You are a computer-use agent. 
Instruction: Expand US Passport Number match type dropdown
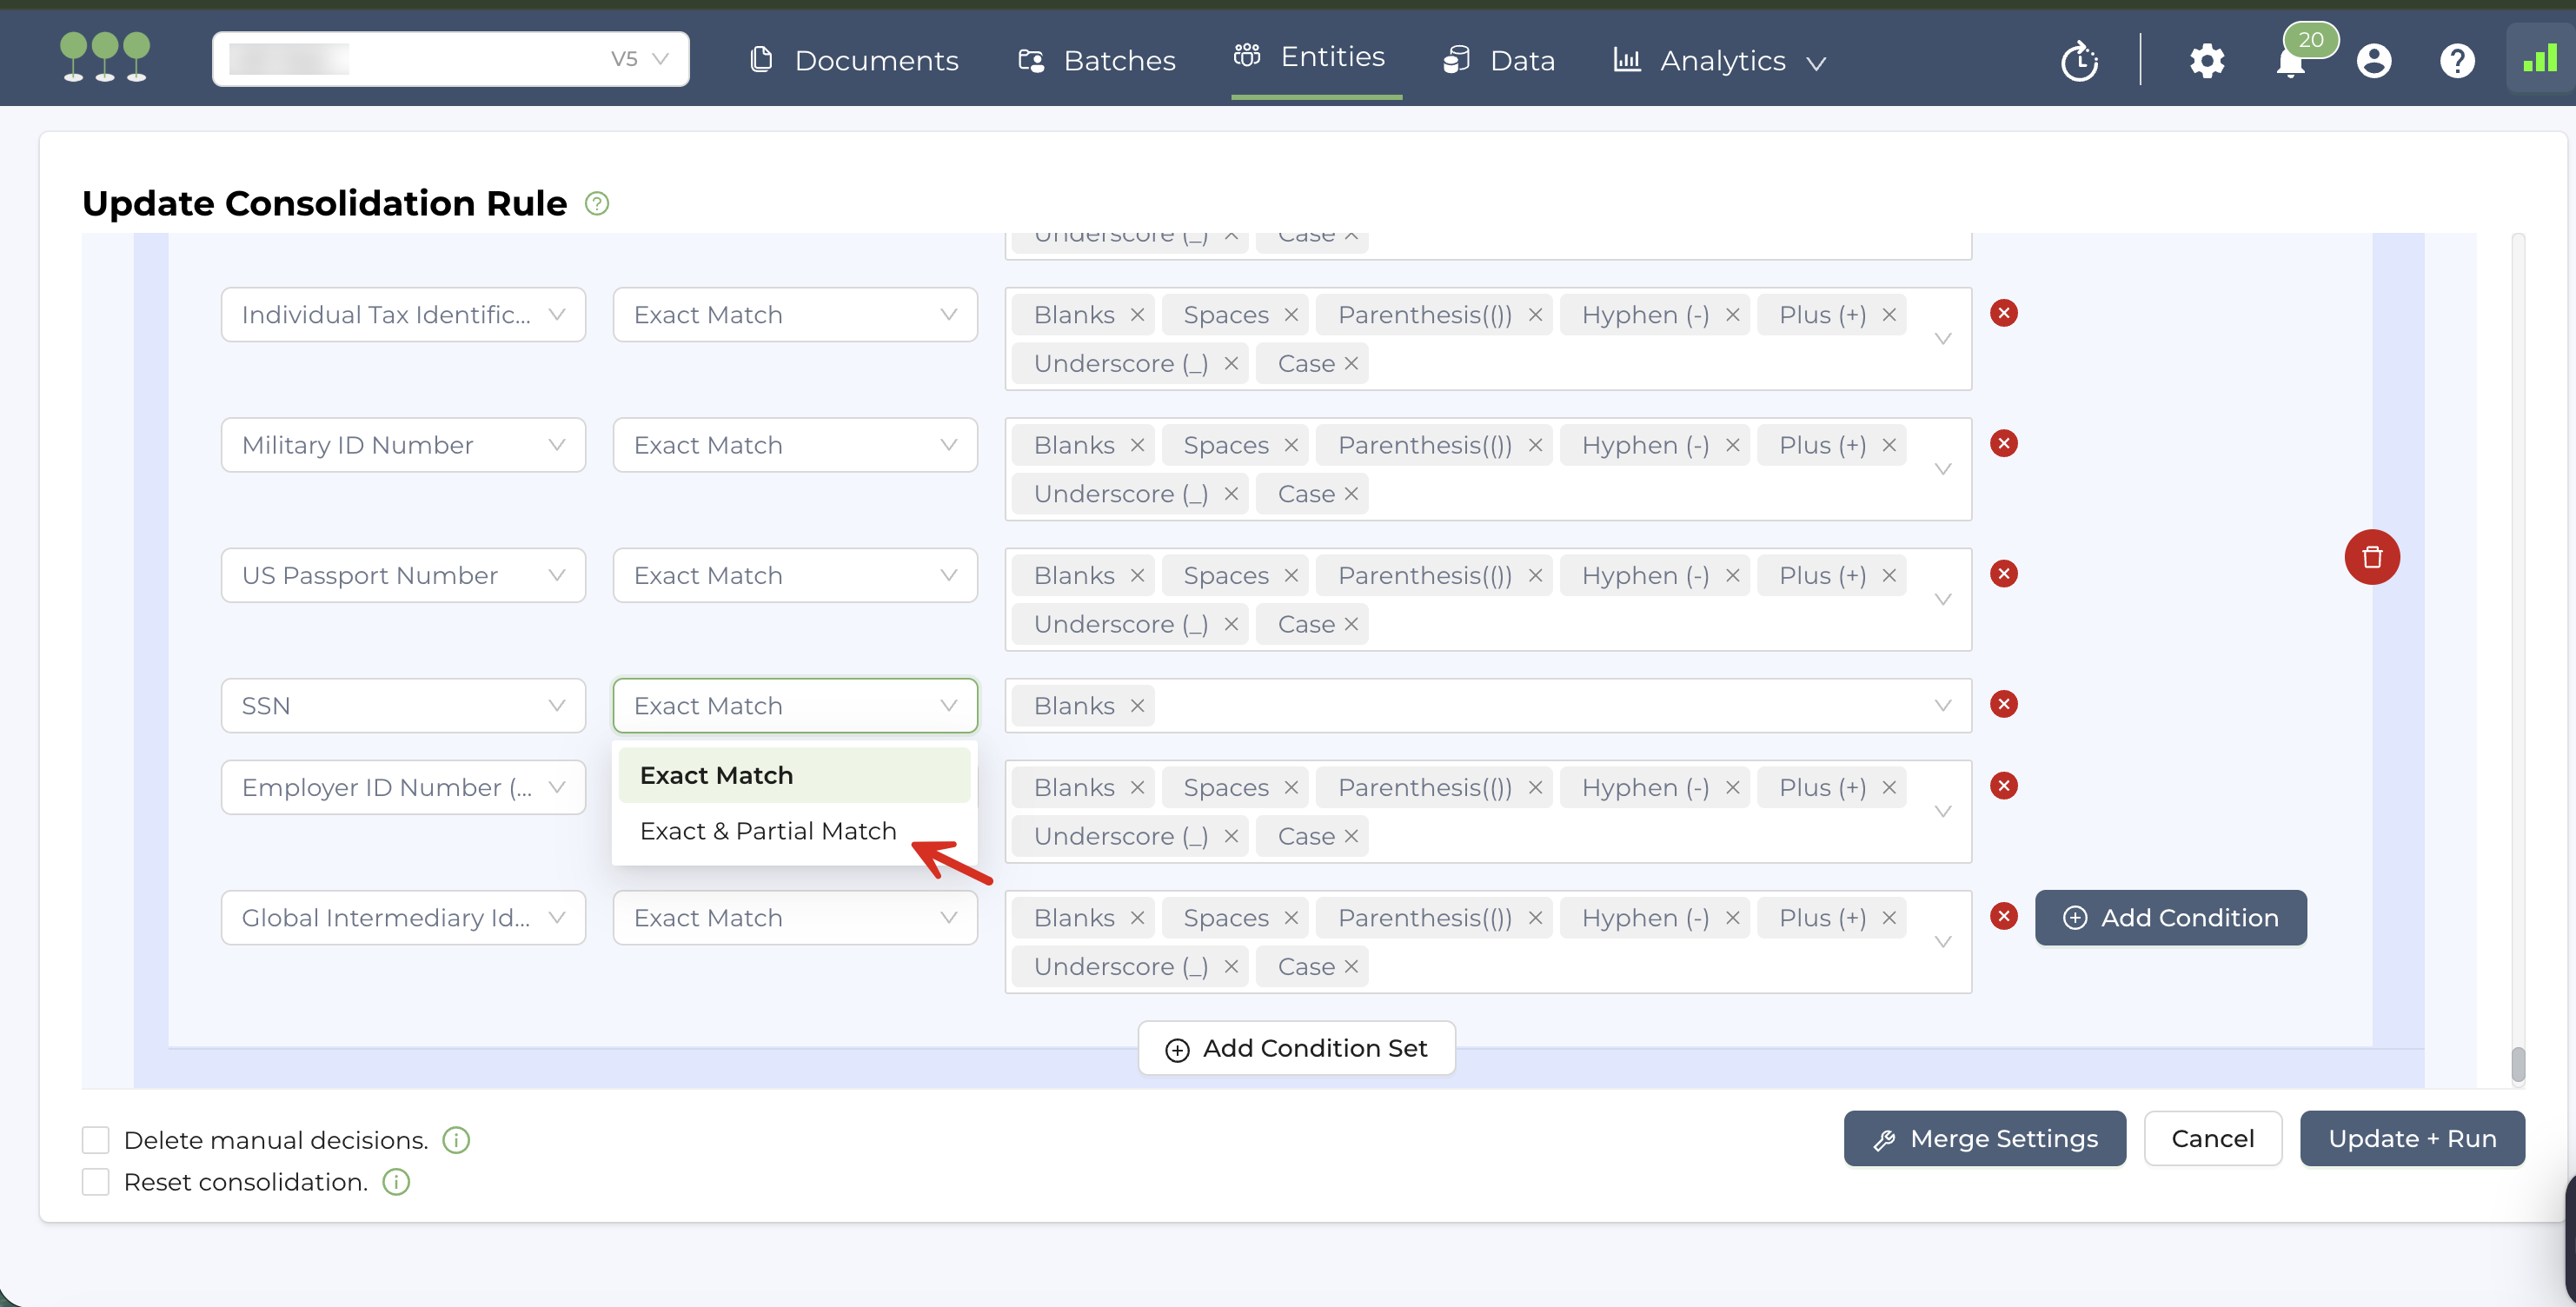point(795,575)
